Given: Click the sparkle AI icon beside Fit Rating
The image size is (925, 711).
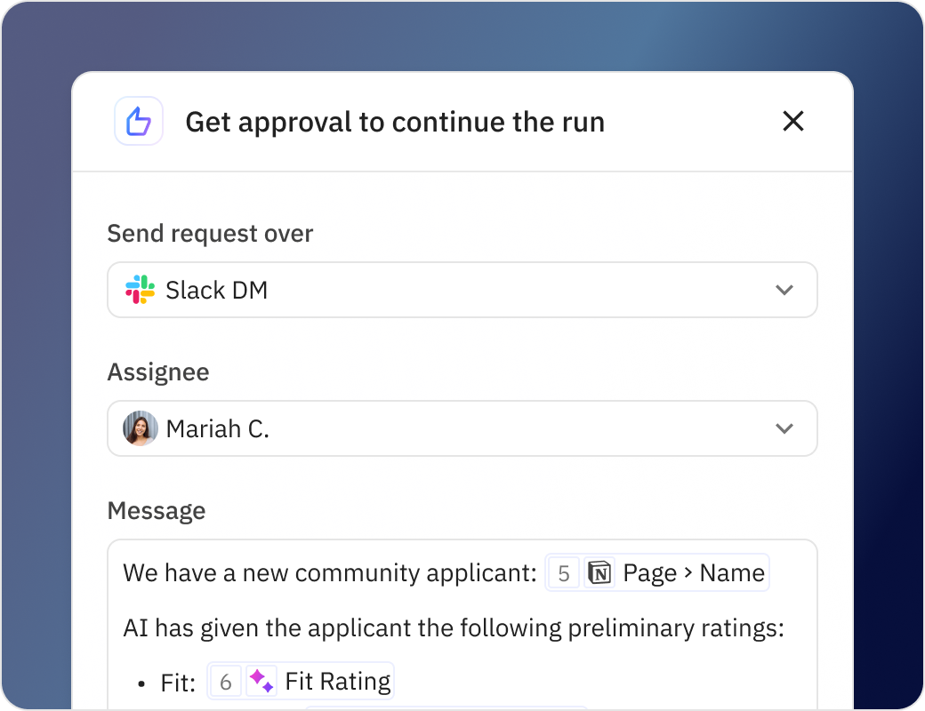Looking at the screenshot, I should 261,681.
